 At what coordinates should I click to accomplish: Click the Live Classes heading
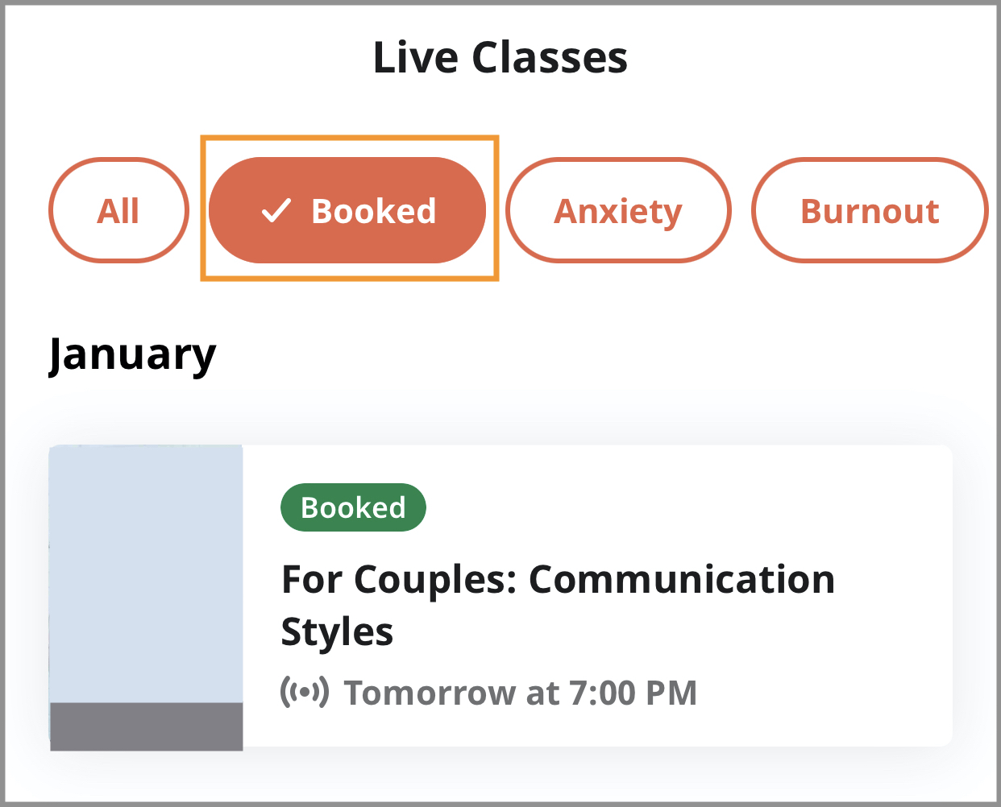[500, 58]
